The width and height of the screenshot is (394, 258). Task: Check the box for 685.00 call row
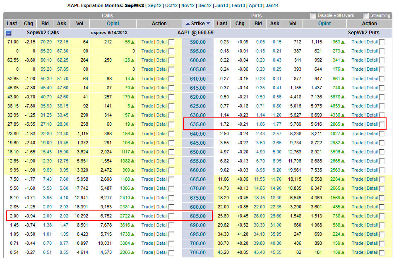coord(171,216)
